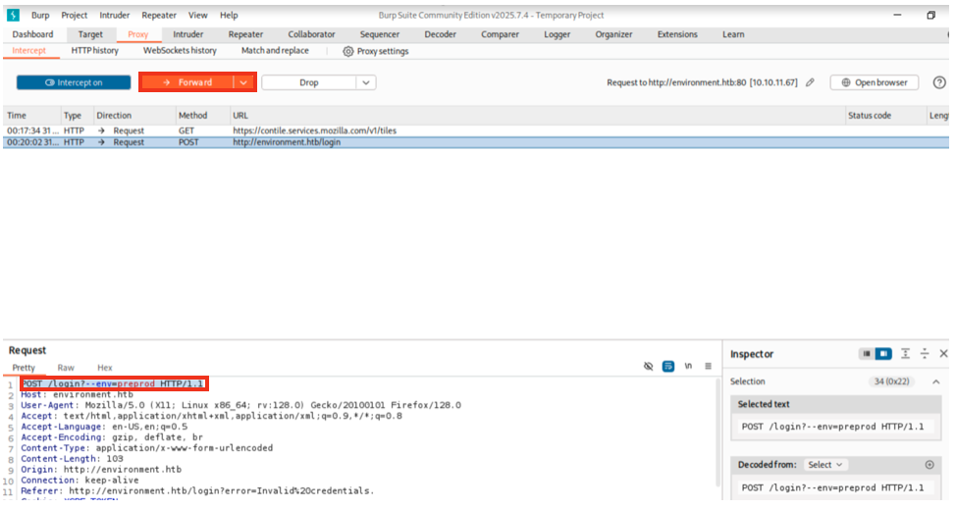Switch Inspector to the highlighted layout icon
The width and height of the screenshot is (956, 509).
click(883, 354)
